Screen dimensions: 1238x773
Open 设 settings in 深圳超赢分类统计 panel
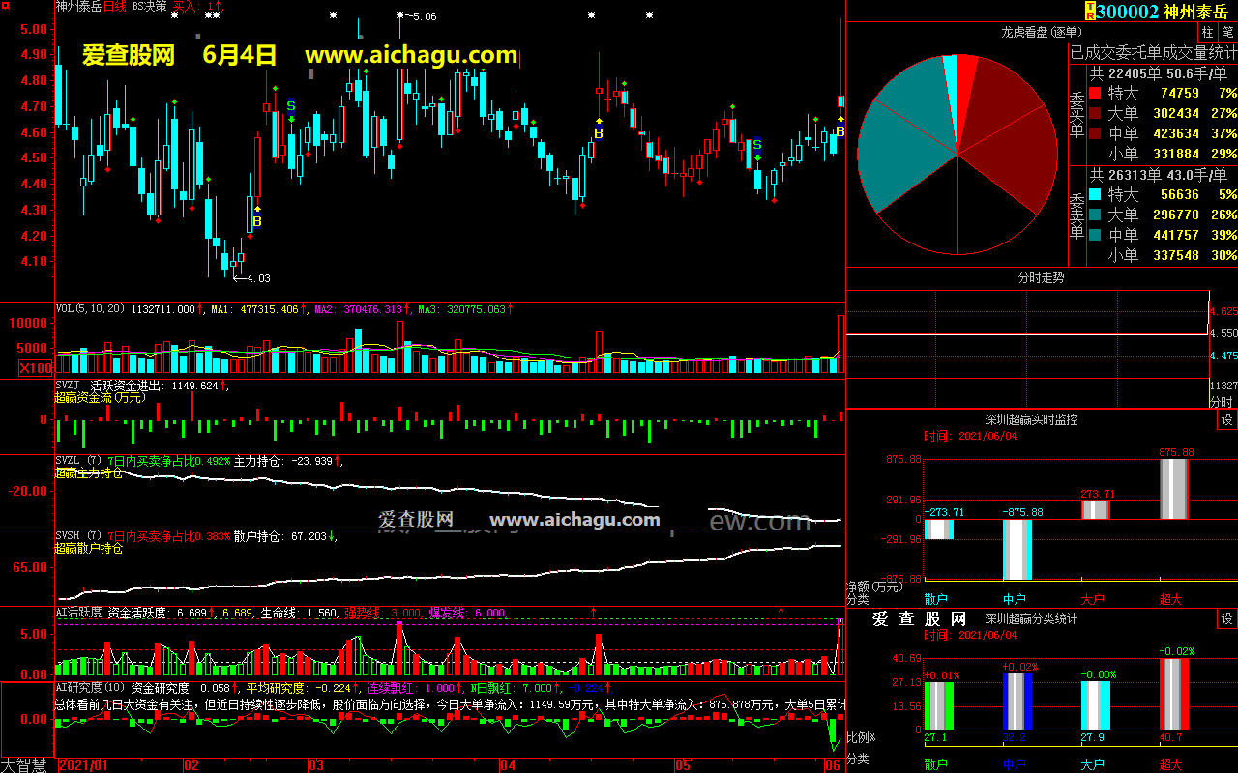pos(1226,618)
